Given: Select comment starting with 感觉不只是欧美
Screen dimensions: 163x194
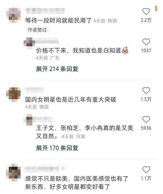Looking at the screenshot, I should [x=77, y=183].
